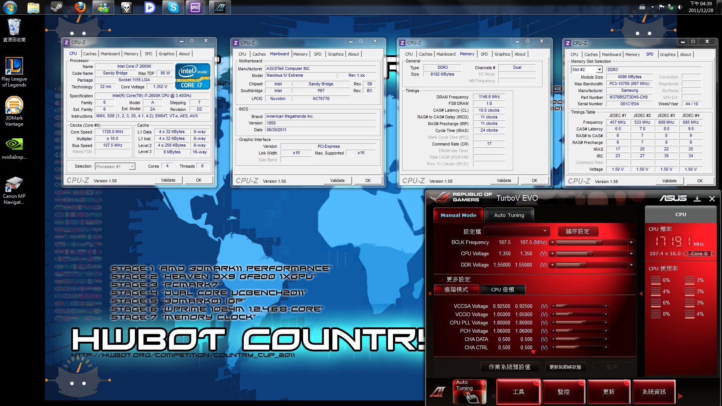Open the Windows Start orb
Screen dimensions: 722x406
[x=10, y=7]
